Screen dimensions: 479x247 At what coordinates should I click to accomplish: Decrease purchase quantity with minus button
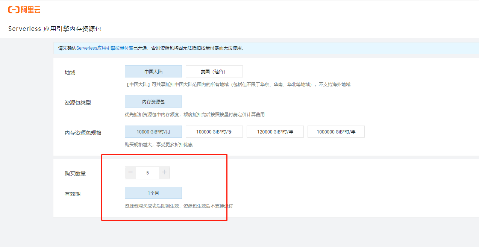(130, 173)
